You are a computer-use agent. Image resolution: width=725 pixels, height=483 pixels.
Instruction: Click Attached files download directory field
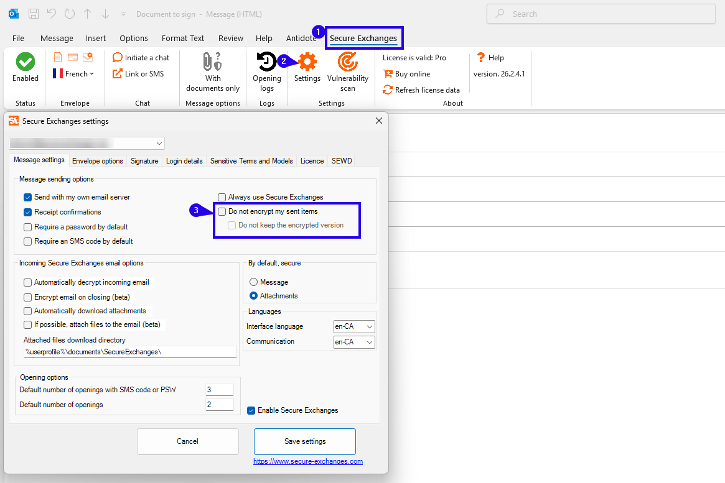coord(130,352)
